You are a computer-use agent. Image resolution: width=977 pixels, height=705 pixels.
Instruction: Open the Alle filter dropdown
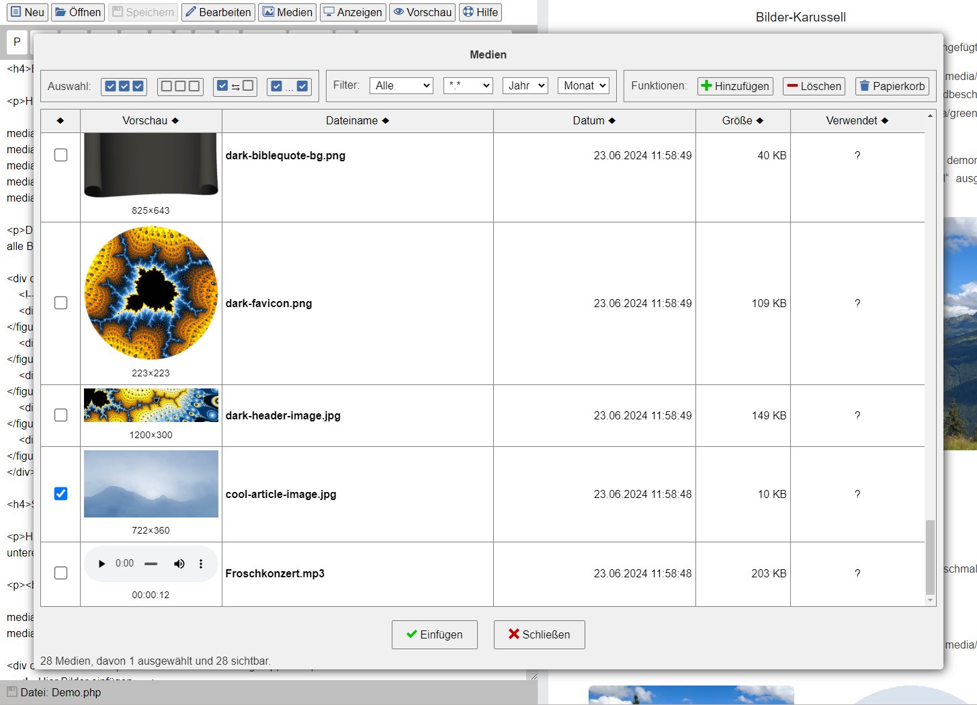click(401, 85)
